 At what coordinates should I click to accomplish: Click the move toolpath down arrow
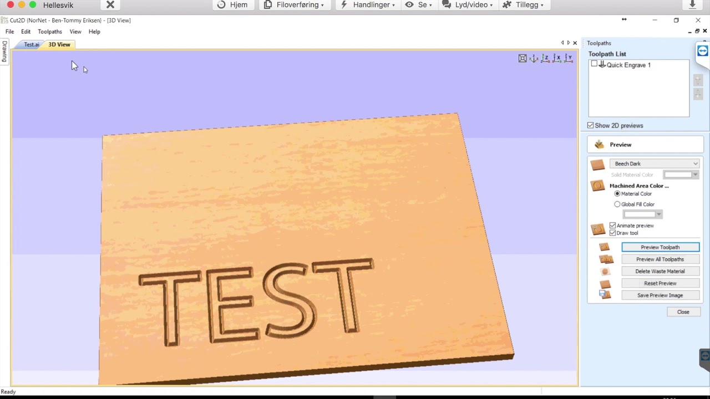698,94
